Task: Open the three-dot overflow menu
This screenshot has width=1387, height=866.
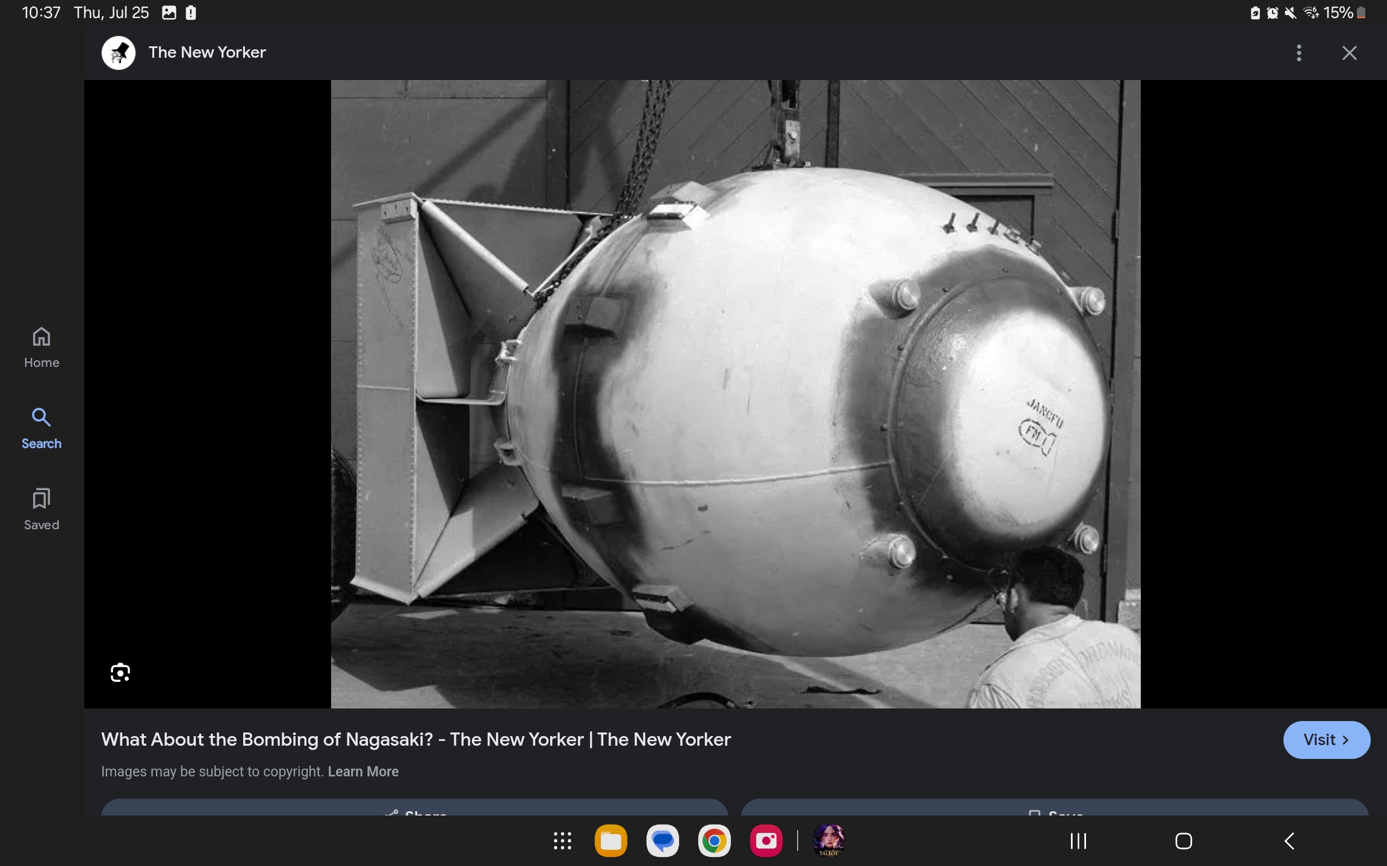Action: coord(1299,53)
